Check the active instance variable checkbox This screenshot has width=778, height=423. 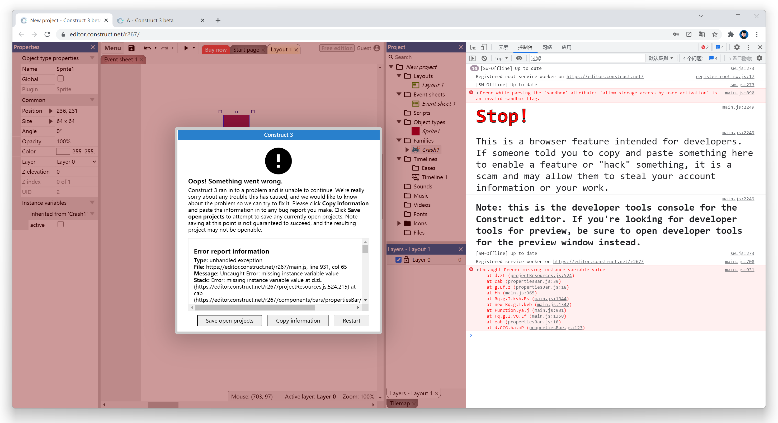point(60,224)
